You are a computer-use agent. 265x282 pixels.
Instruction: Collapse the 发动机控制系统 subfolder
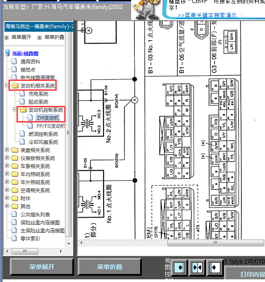click(x=15, y=109)
